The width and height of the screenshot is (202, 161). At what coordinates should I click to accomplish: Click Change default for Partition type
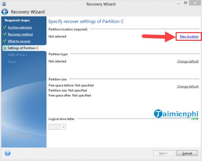point(188,61)
